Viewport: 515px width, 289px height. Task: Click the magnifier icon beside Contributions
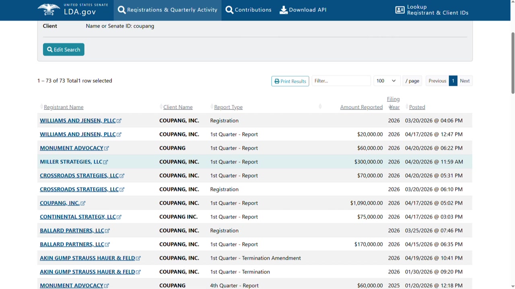coord(229,10)
